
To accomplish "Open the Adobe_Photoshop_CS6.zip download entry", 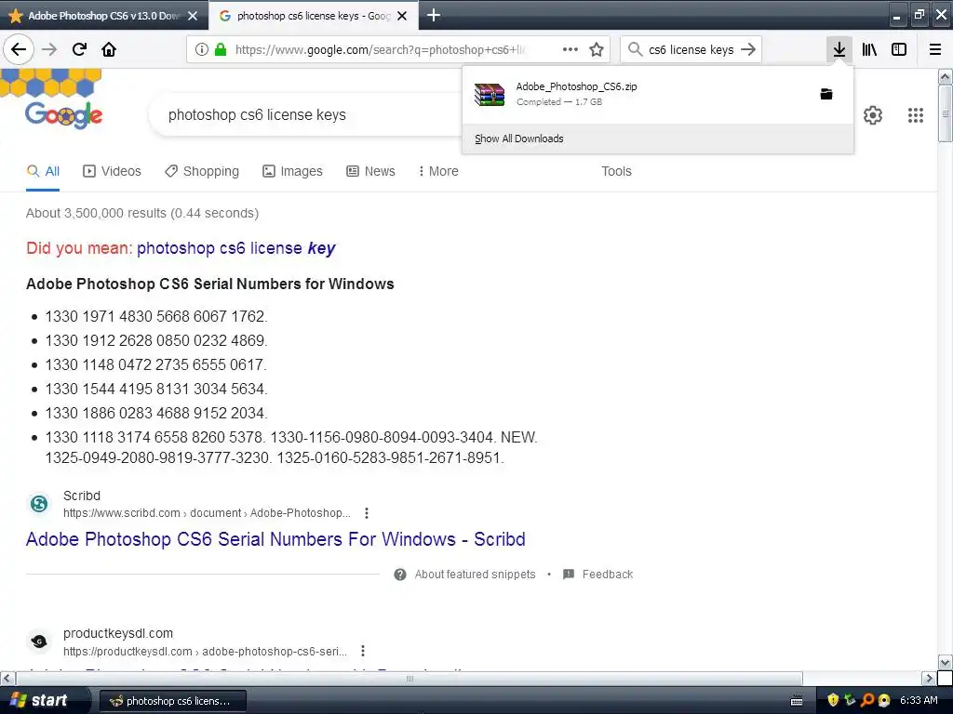I will [x=638, y=94].
